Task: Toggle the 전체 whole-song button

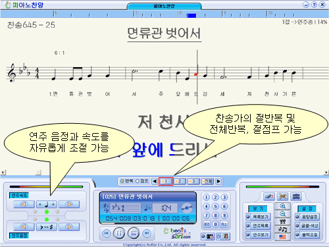Action: click(207, 181)
